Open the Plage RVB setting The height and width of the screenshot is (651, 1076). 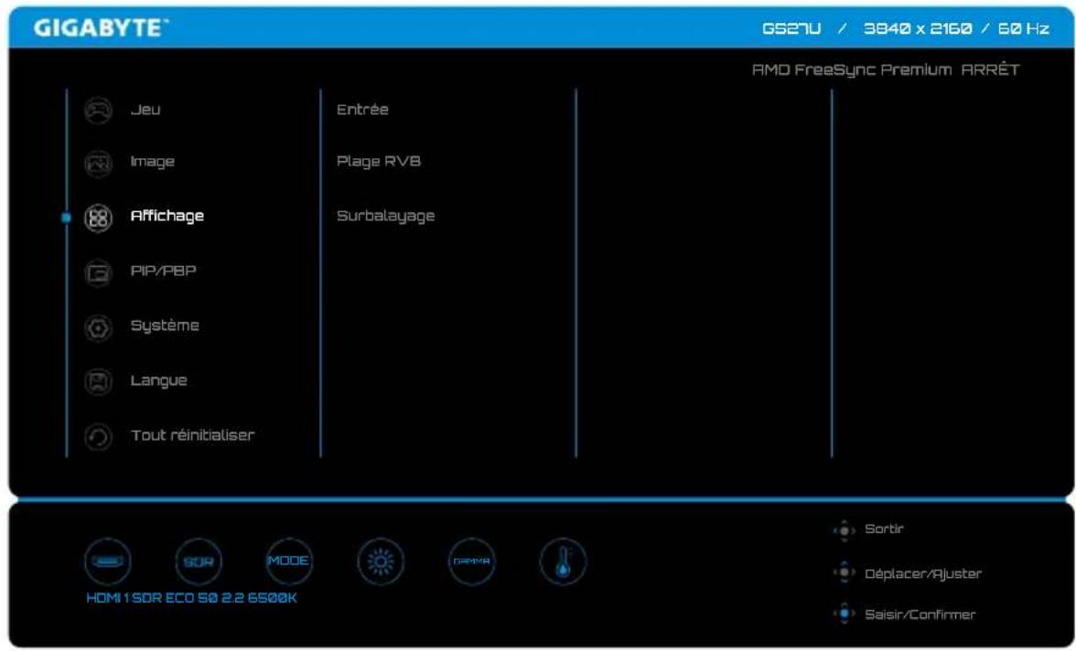click(378, 162)
